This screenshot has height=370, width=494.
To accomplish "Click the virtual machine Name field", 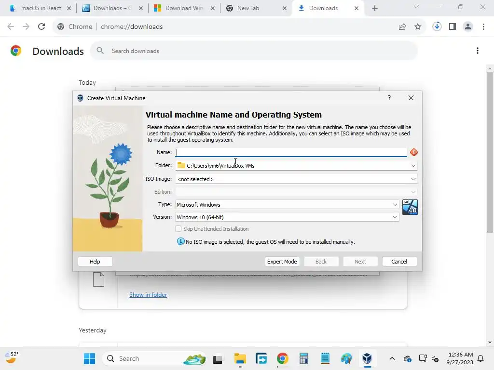I will [x=291, y=152].
